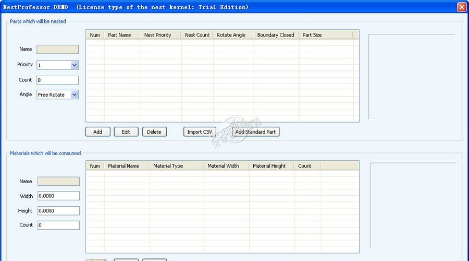Click the Edit button for parts
Image resolution: width=469 pixels, height=261 pixels.
126,132
